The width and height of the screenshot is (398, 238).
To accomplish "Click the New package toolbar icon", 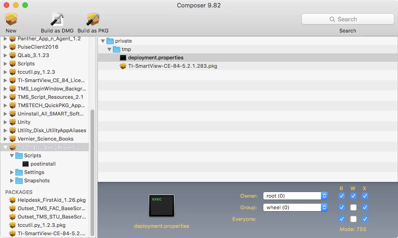I will [11, 19].
